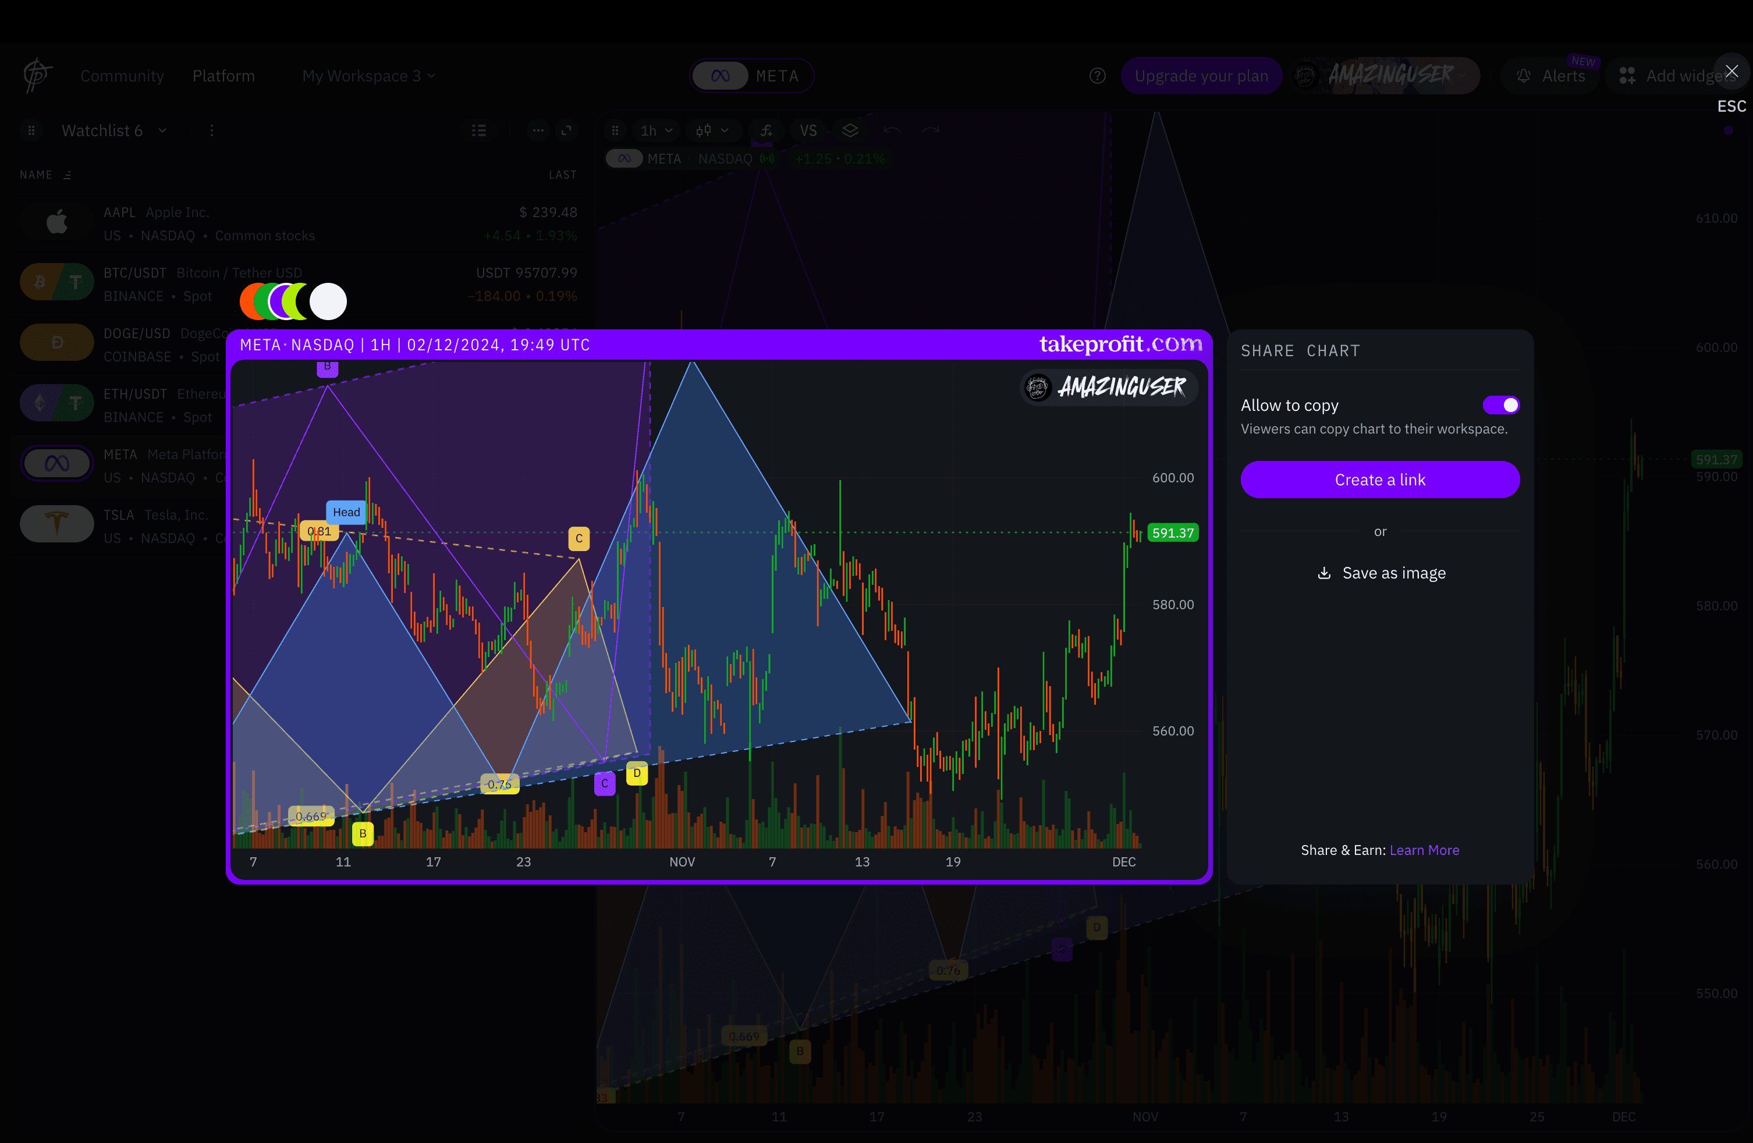Pick the white theme color swatch
The width and height of the screenshot is (1753, 1143).
328,301
